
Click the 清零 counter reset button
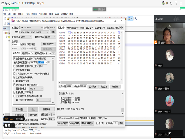[x=121, y=123]
